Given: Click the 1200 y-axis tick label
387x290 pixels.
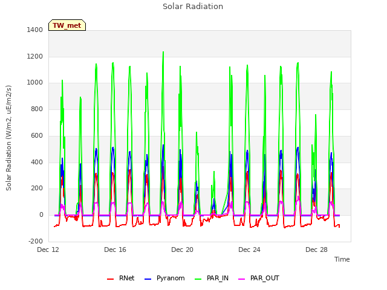Looking at the screenshot, I should [35, 56].
